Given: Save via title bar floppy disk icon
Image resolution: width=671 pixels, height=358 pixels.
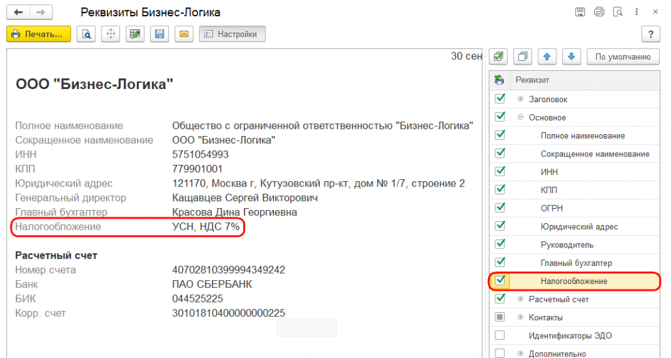Looking at the screenshot, I should coord(580,12).
